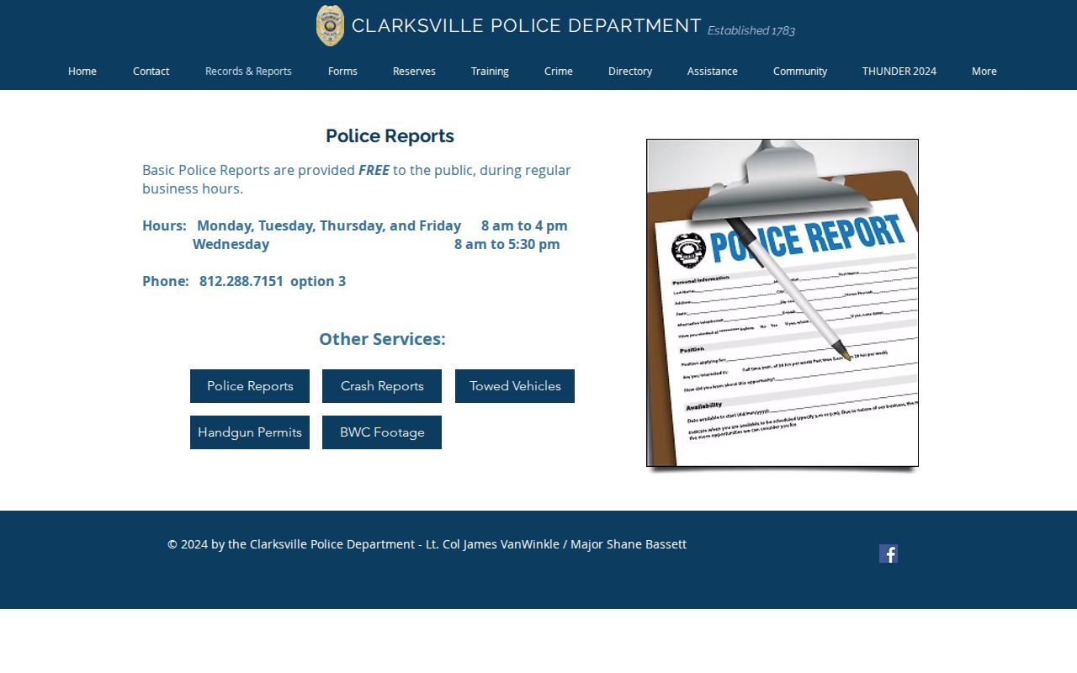Go to the Directory menu item

[630, 71]
